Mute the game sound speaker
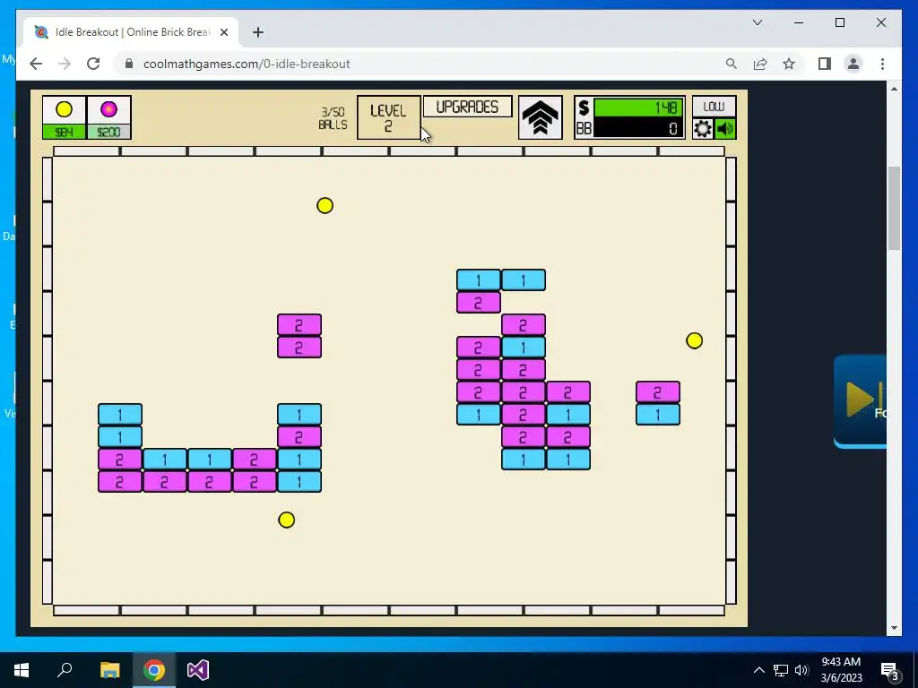 (x=725, y=129)
